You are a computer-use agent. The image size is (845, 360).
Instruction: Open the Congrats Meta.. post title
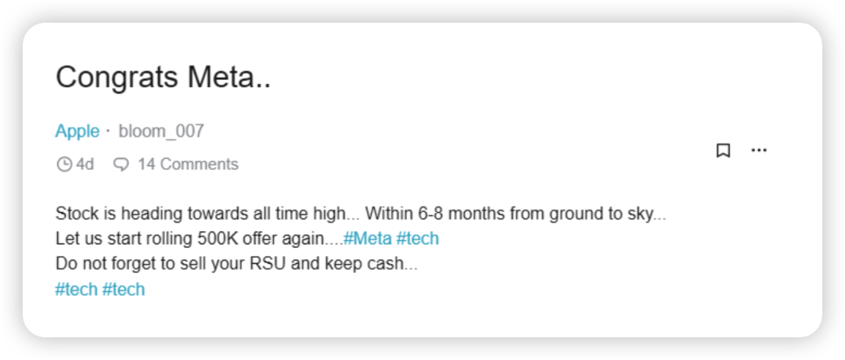pos(164,77)
